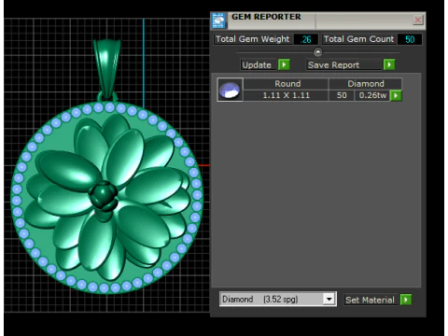Click the green arrow on the 0.26tw row
448x336 pixels.
pos(396,95)
